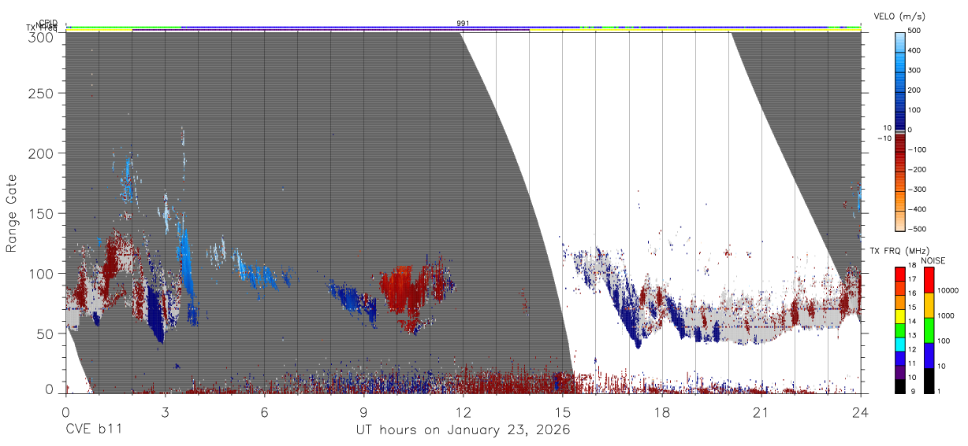Click the "CVE b11" radar beam label
968x446 pixels.
click(x=94, y=429)
